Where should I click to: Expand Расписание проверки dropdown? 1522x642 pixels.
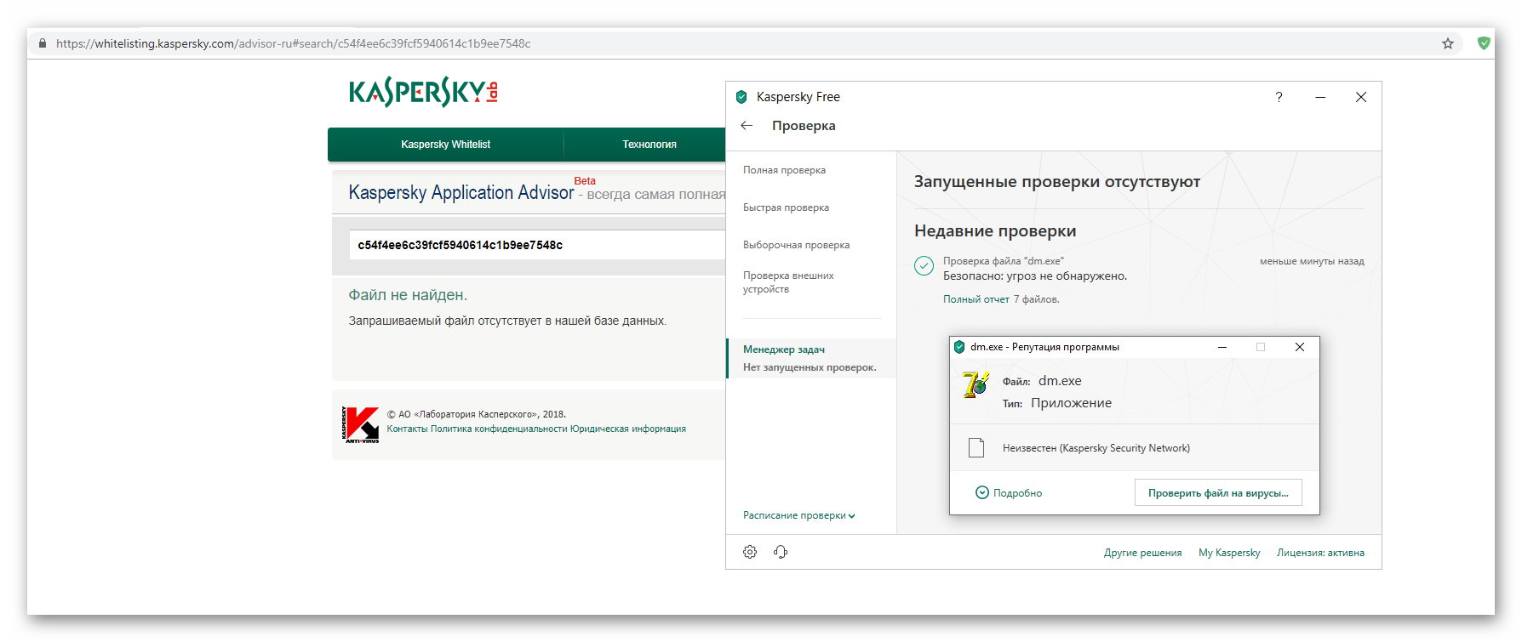coord(799,515)
